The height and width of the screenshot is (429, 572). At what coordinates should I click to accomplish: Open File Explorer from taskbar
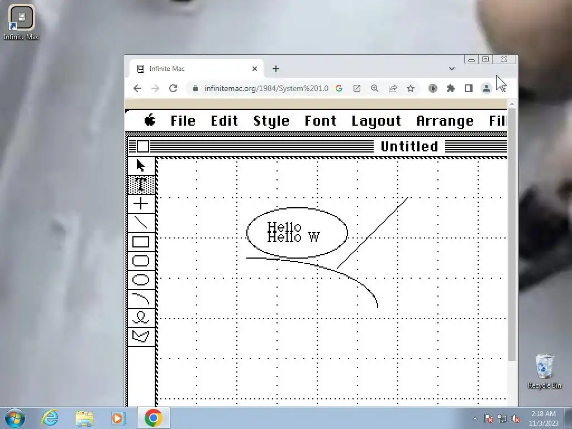pos(84,418)
